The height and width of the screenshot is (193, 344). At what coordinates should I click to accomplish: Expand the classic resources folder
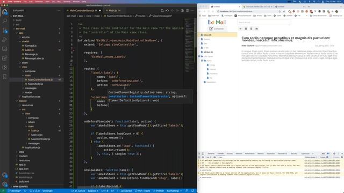27,105
